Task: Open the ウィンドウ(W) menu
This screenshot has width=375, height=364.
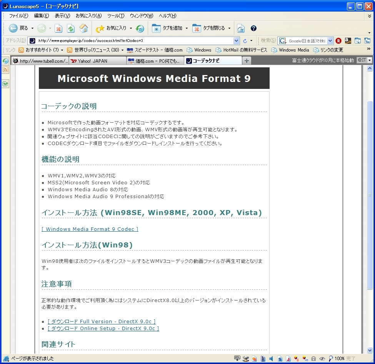Action: click(x=141, y=16)
